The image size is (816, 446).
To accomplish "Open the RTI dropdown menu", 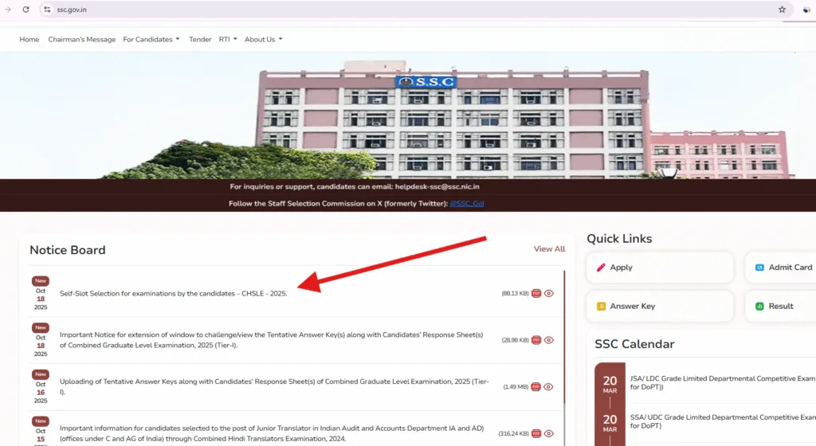I will point(228,39).
